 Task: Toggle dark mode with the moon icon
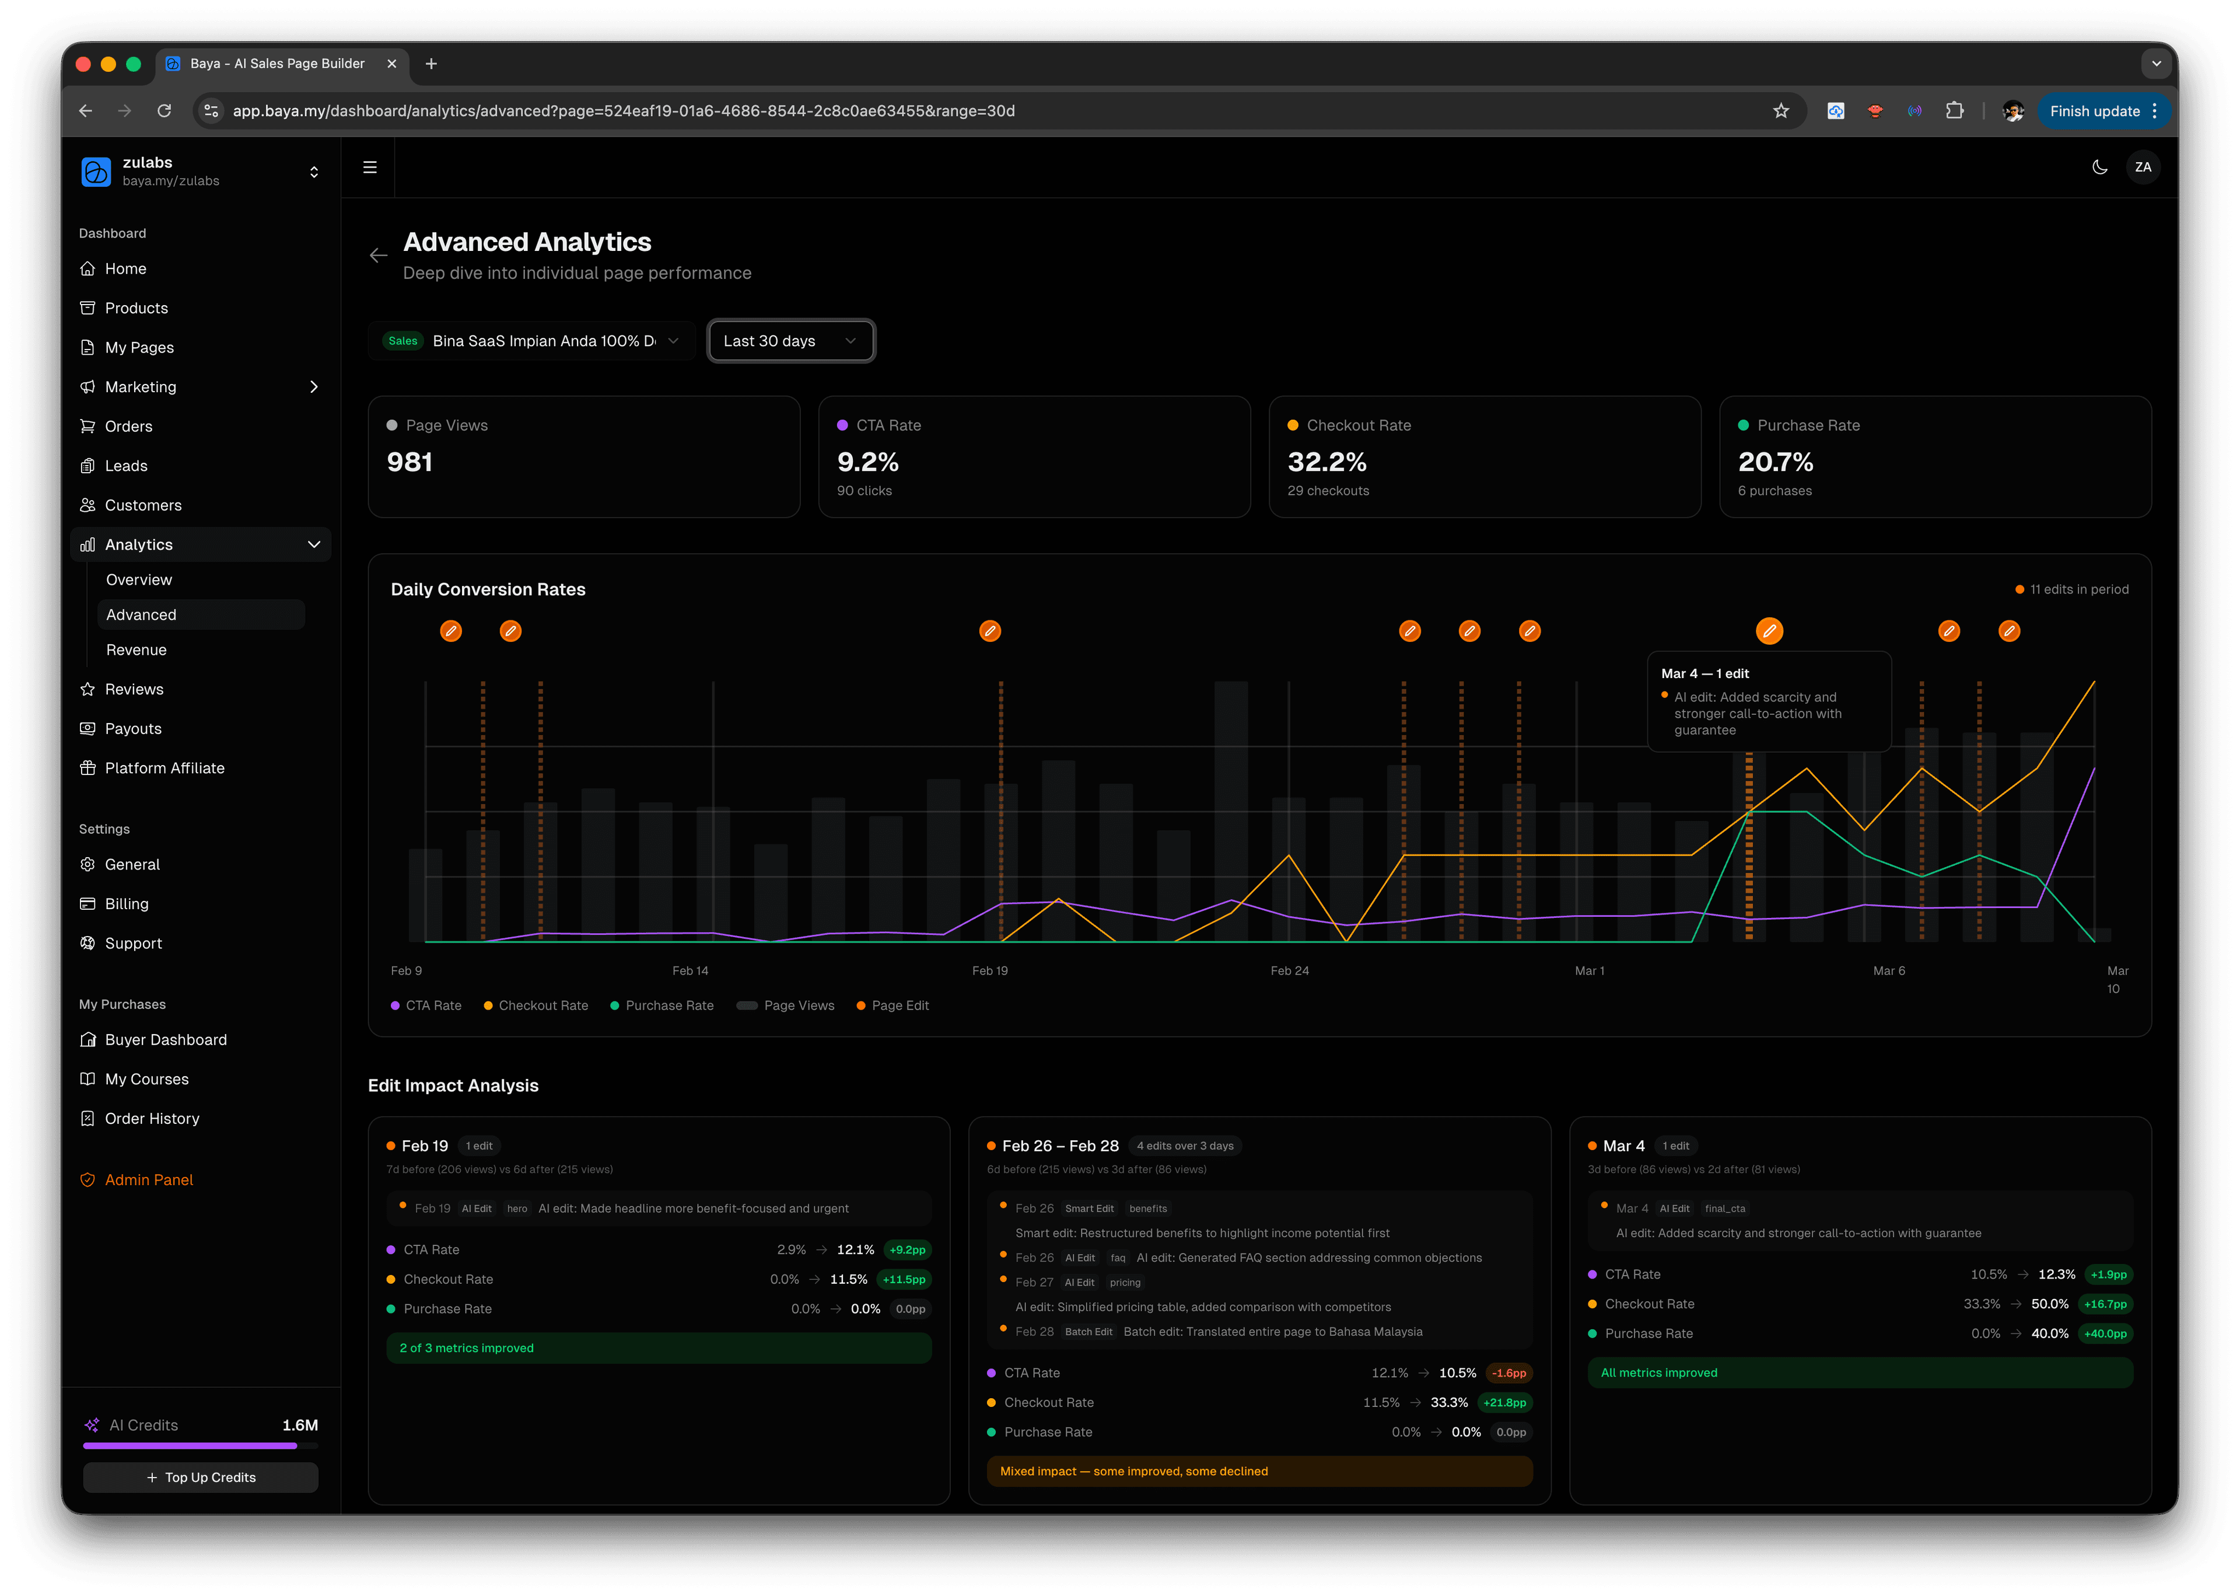point(2099,167)
